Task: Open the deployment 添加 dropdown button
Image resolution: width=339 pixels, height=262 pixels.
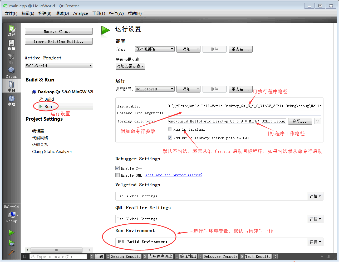Action: [188, 49]
